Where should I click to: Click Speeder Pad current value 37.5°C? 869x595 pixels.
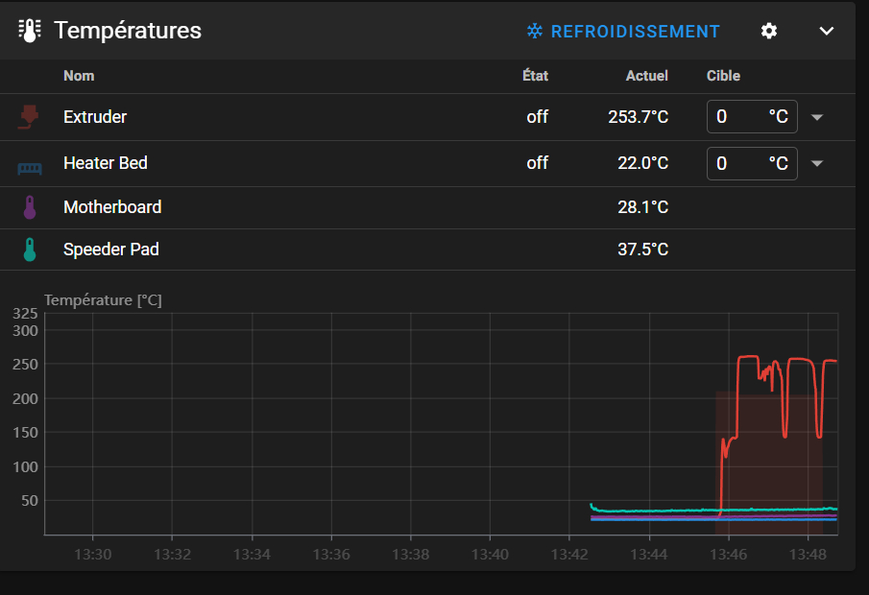click(643, 250)
